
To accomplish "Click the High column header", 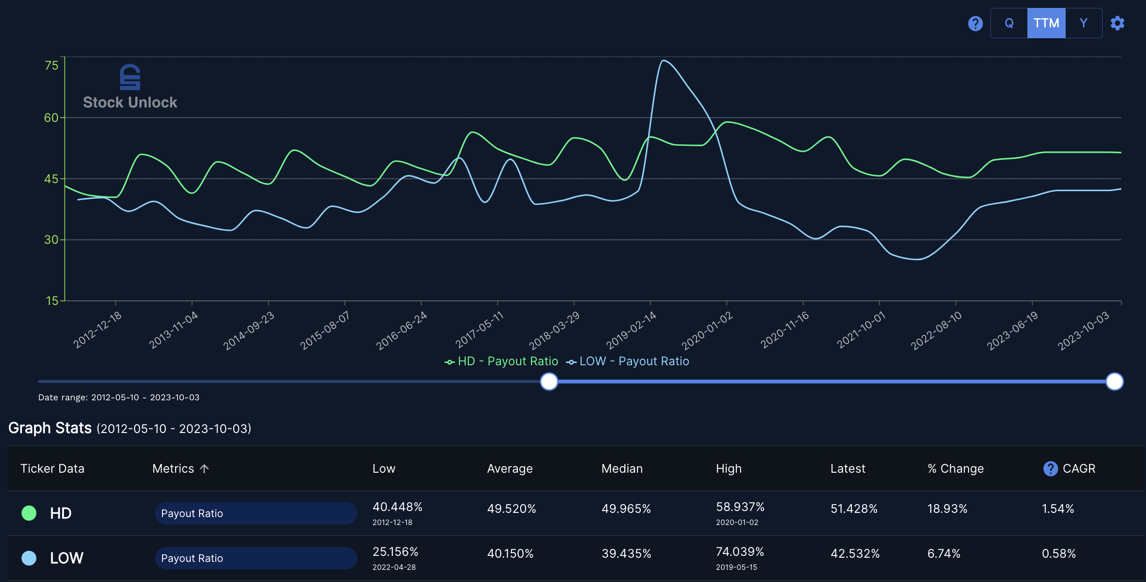I will point(729,468).
